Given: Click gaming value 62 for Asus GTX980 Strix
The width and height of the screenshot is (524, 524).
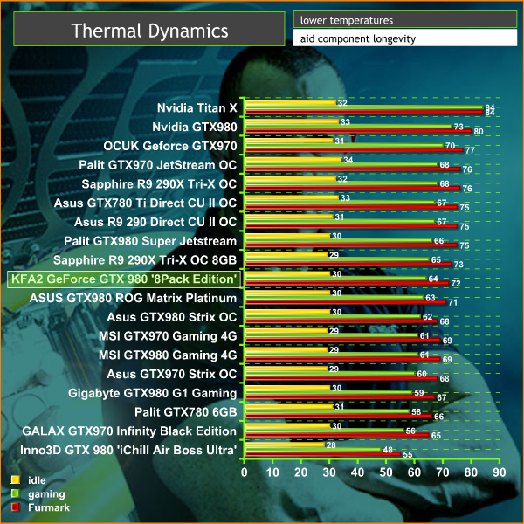Looking at the screenshot, I should click(427, 317).
